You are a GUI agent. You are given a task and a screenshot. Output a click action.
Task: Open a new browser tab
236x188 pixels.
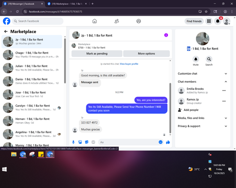tap(93, 4)
